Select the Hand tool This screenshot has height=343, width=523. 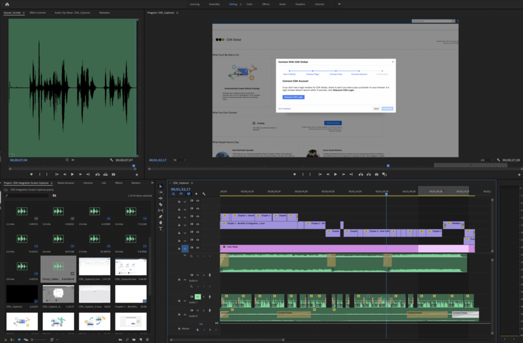pyautogui.click(x=161, y=222)
